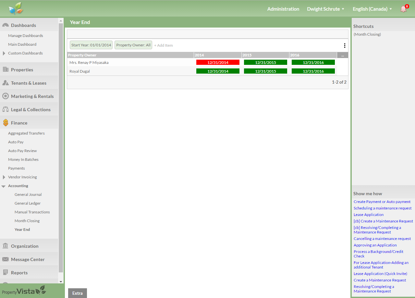Click red 12/31/2014 cell for Miyasaka
This screenshot has height=298, width=415.
point(218,62)
